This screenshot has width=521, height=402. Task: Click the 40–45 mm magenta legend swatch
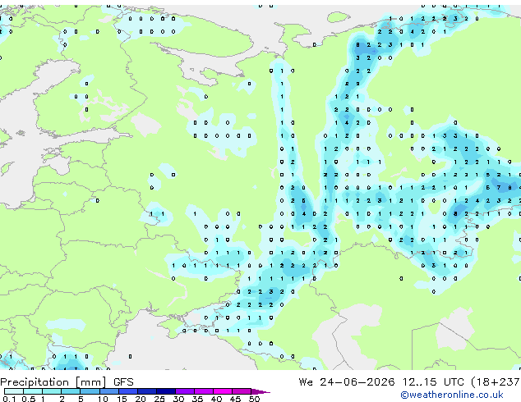[x=223, y=391]
